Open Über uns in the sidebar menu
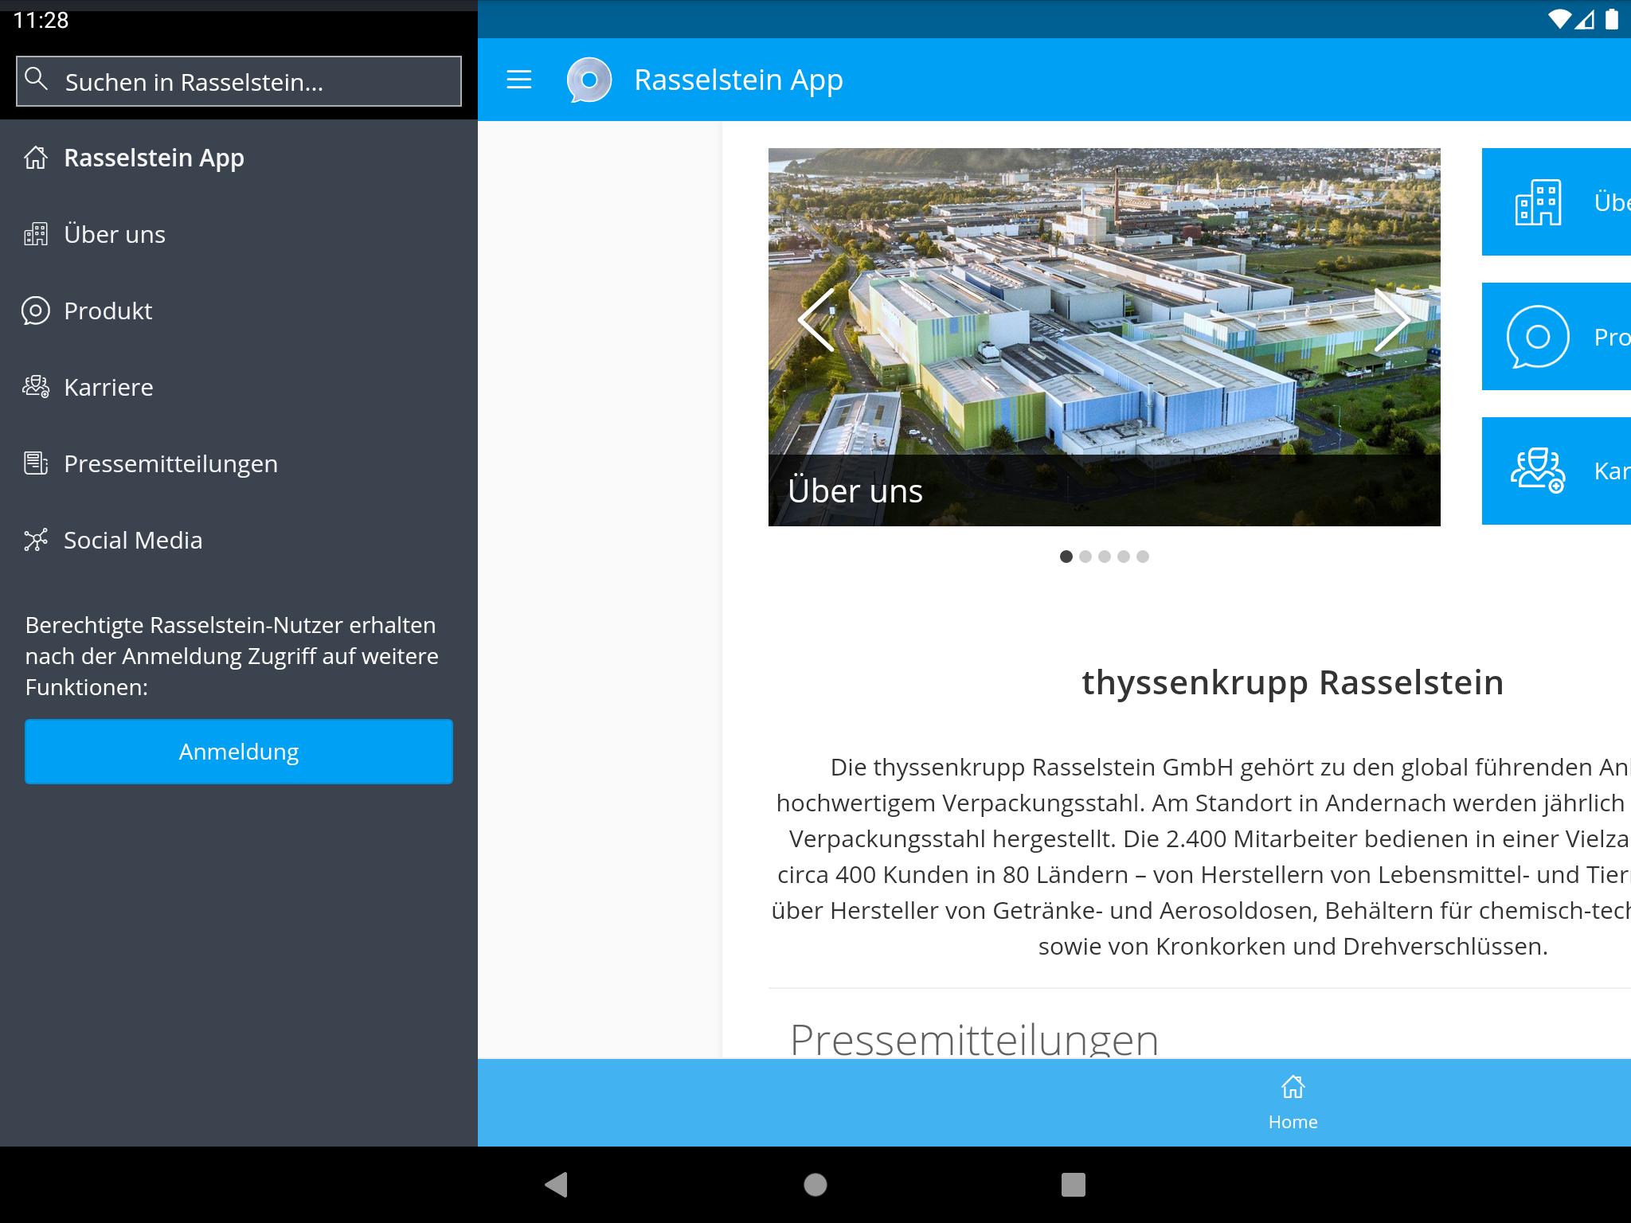Screen dimensions: 1631x1223 [x=239, y=234]
